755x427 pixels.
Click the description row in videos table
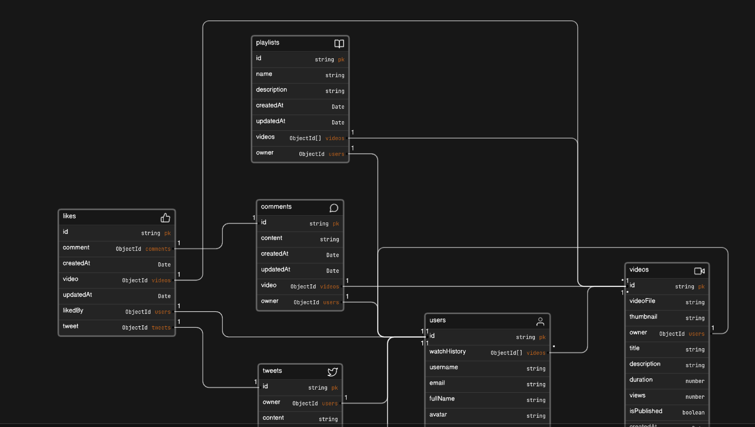tap(667, 365)
